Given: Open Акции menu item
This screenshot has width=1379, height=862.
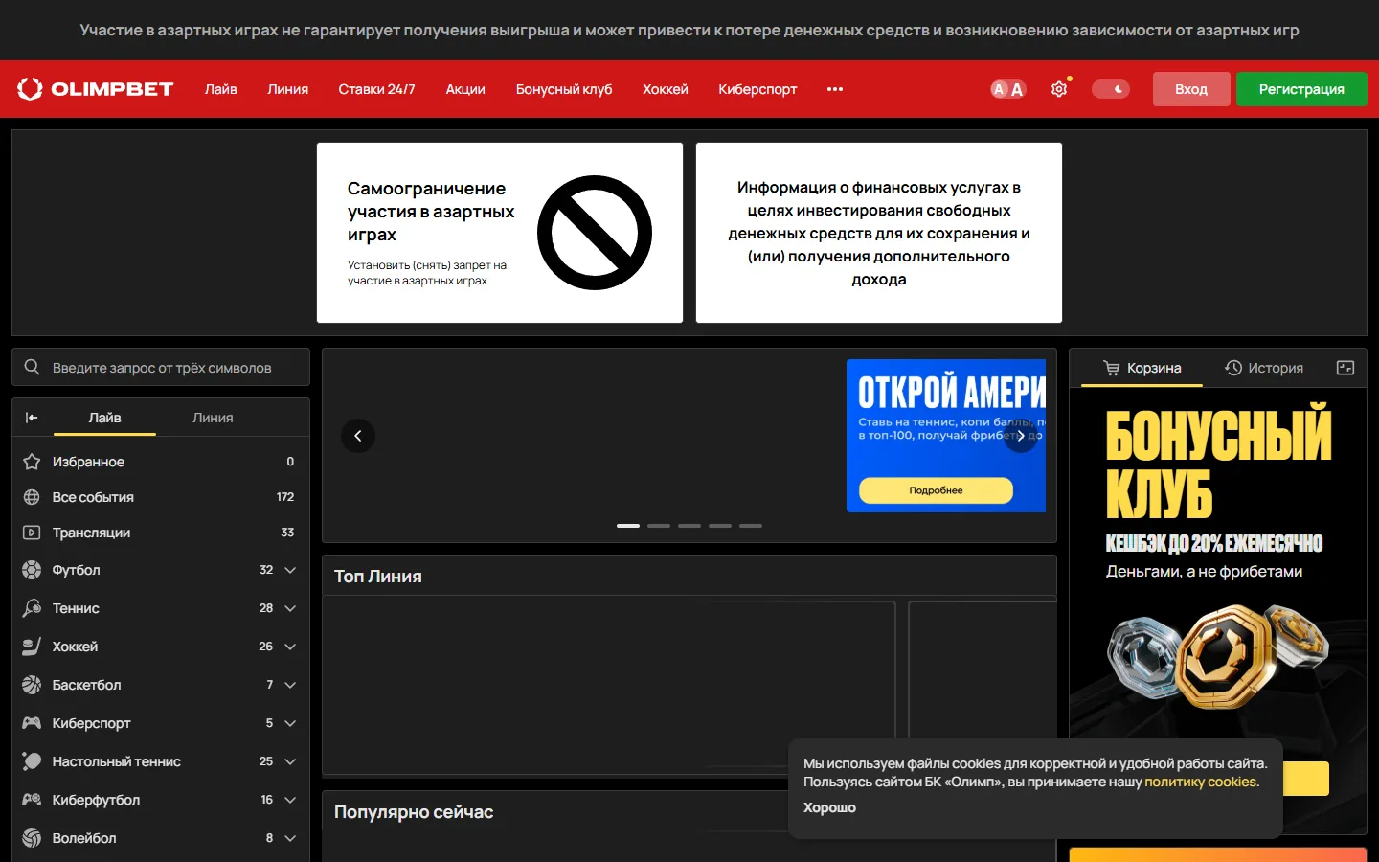Looking at the screenshot, I should 465,89.
